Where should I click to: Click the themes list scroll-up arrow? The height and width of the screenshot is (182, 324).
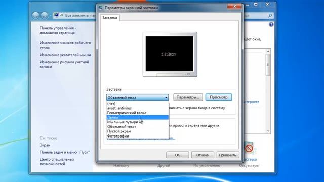268,51
